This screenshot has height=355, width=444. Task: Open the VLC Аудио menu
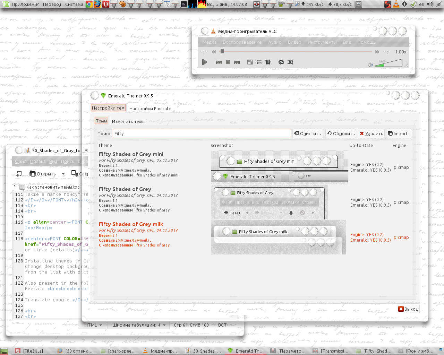tap(275, 42)
